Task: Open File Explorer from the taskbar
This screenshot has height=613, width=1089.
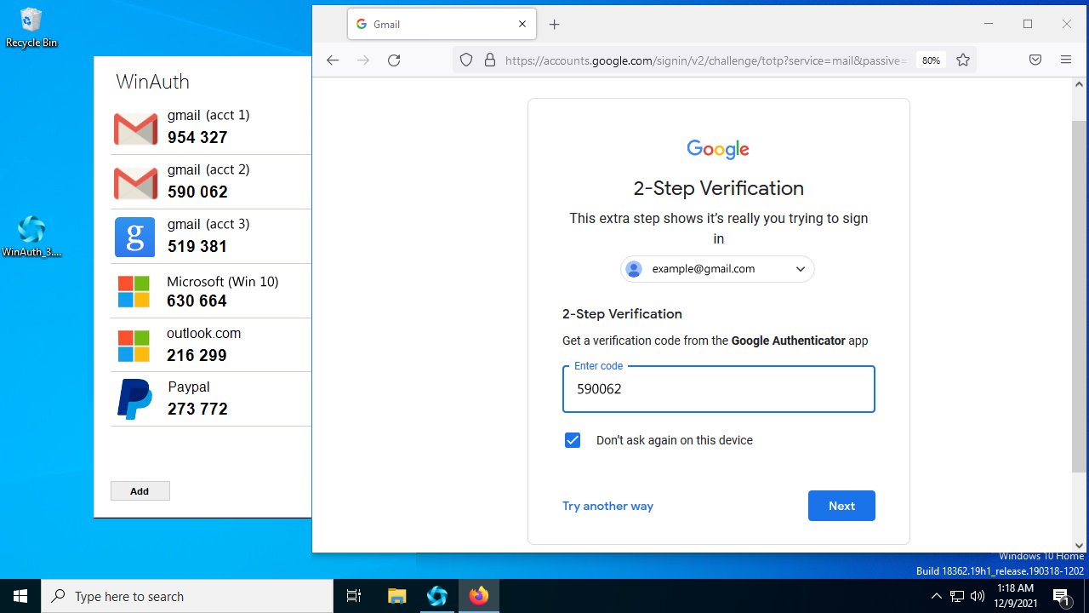Action: click(397, 596)
